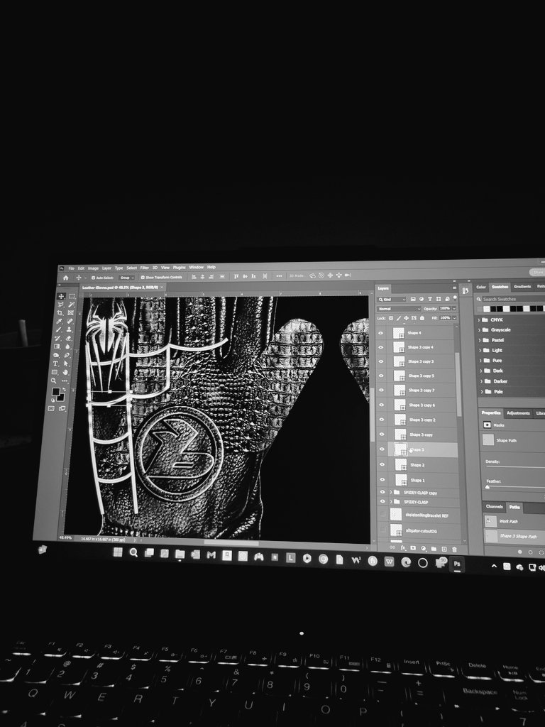Open the Window menu
This screenshot has width=545, height=727.
tap(196, 267)
